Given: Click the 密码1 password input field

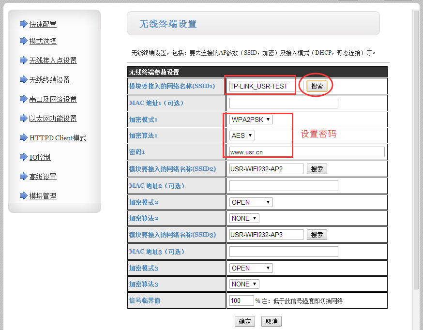Looking at the screenshot, I should click(307, 152).
